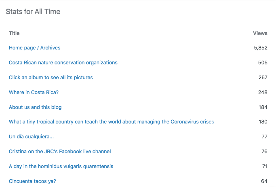Click the 257 views count
276x187 pixels.
pos(263,77)
